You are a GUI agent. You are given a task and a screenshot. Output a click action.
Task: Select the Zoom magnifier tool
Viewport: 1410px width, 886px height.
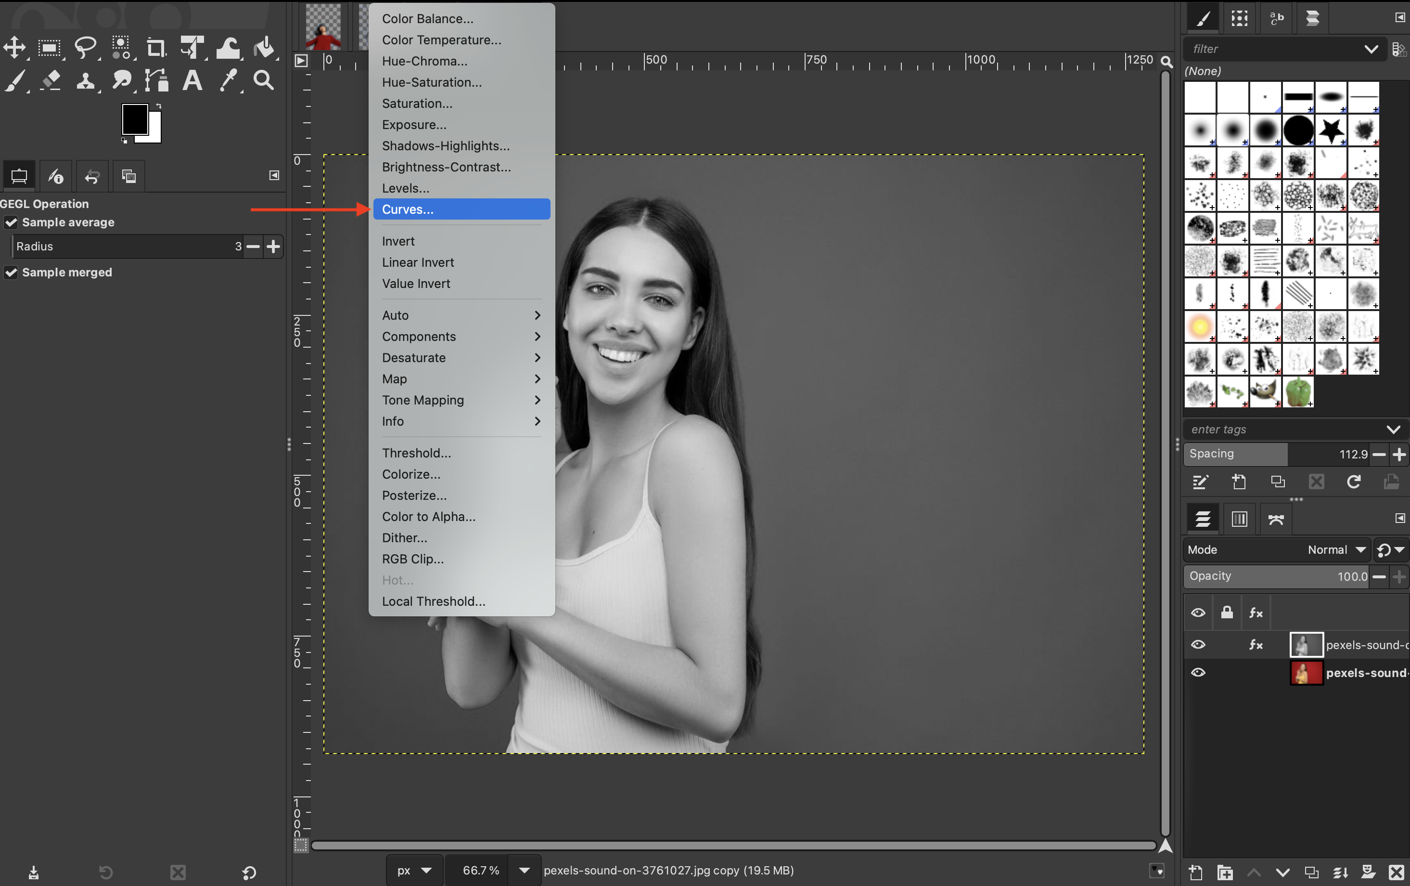[x=264, y=80]
